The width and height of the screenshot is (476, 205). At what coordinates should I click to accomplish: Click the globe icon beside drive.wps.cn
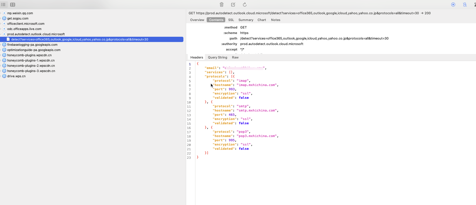[x=4, y=76]
